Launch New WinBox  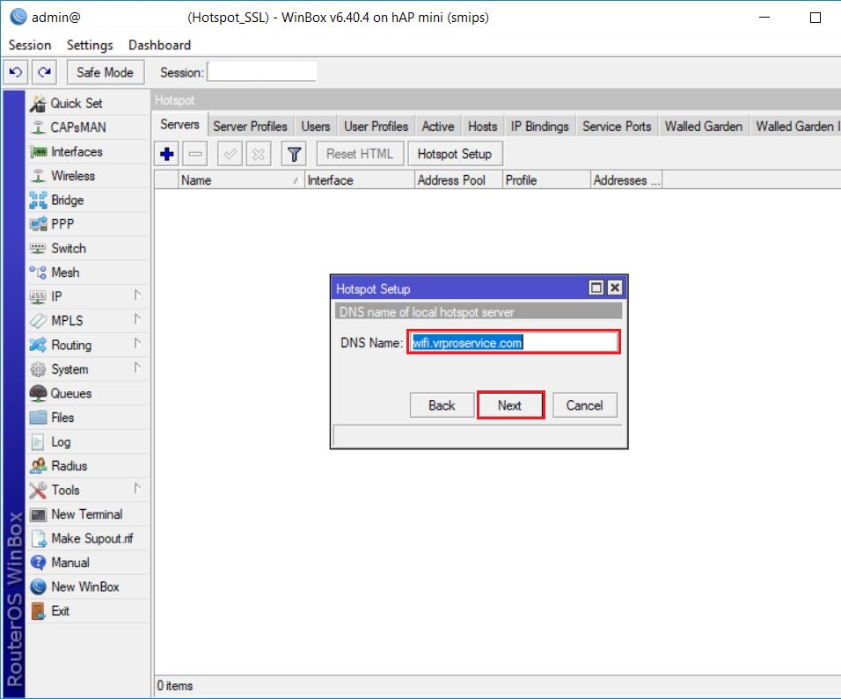click(88, 587)
